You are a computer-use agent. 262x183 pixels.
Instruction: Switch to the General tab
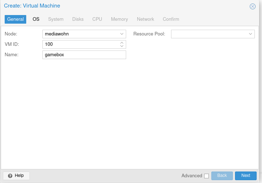coord(15,19)
